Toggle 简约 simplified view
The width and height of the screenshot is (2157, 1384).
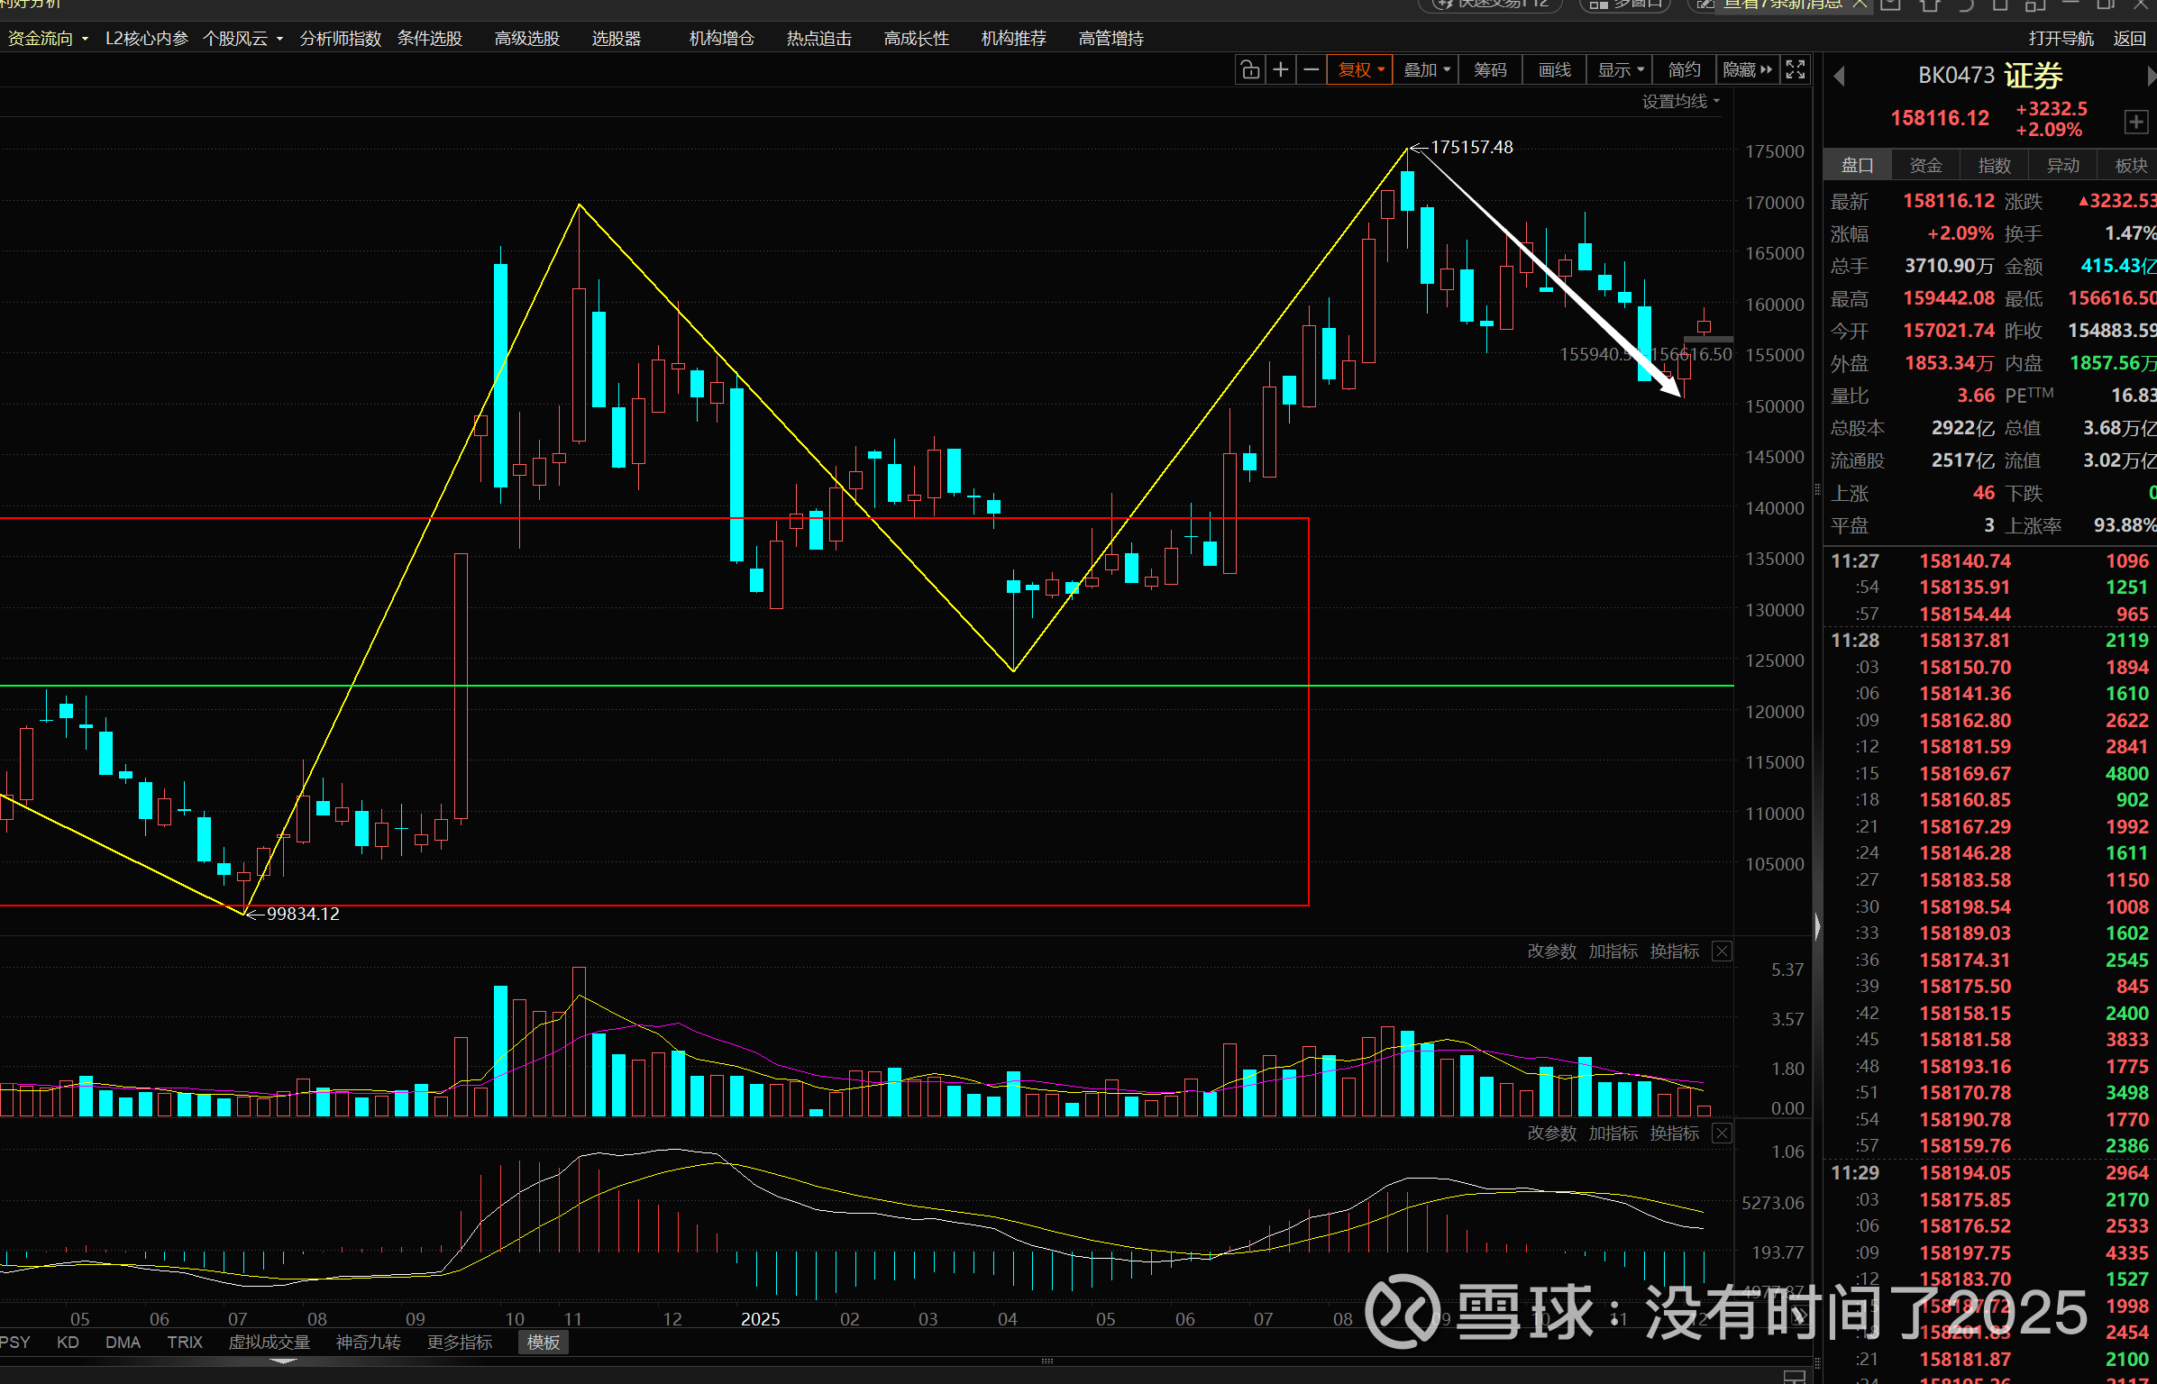[1684, 69]
